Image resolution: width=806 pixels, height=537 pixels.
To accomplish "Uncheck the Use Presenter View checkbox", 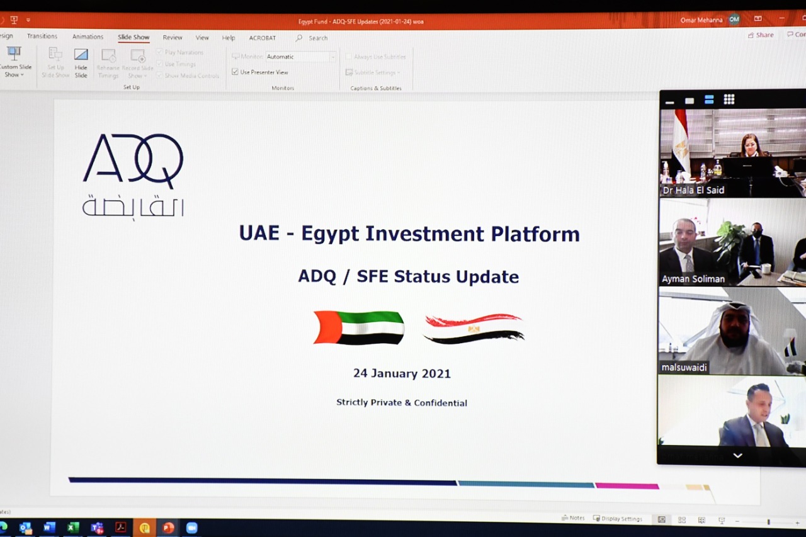I will pyautogui.click(x=235, y=72).
